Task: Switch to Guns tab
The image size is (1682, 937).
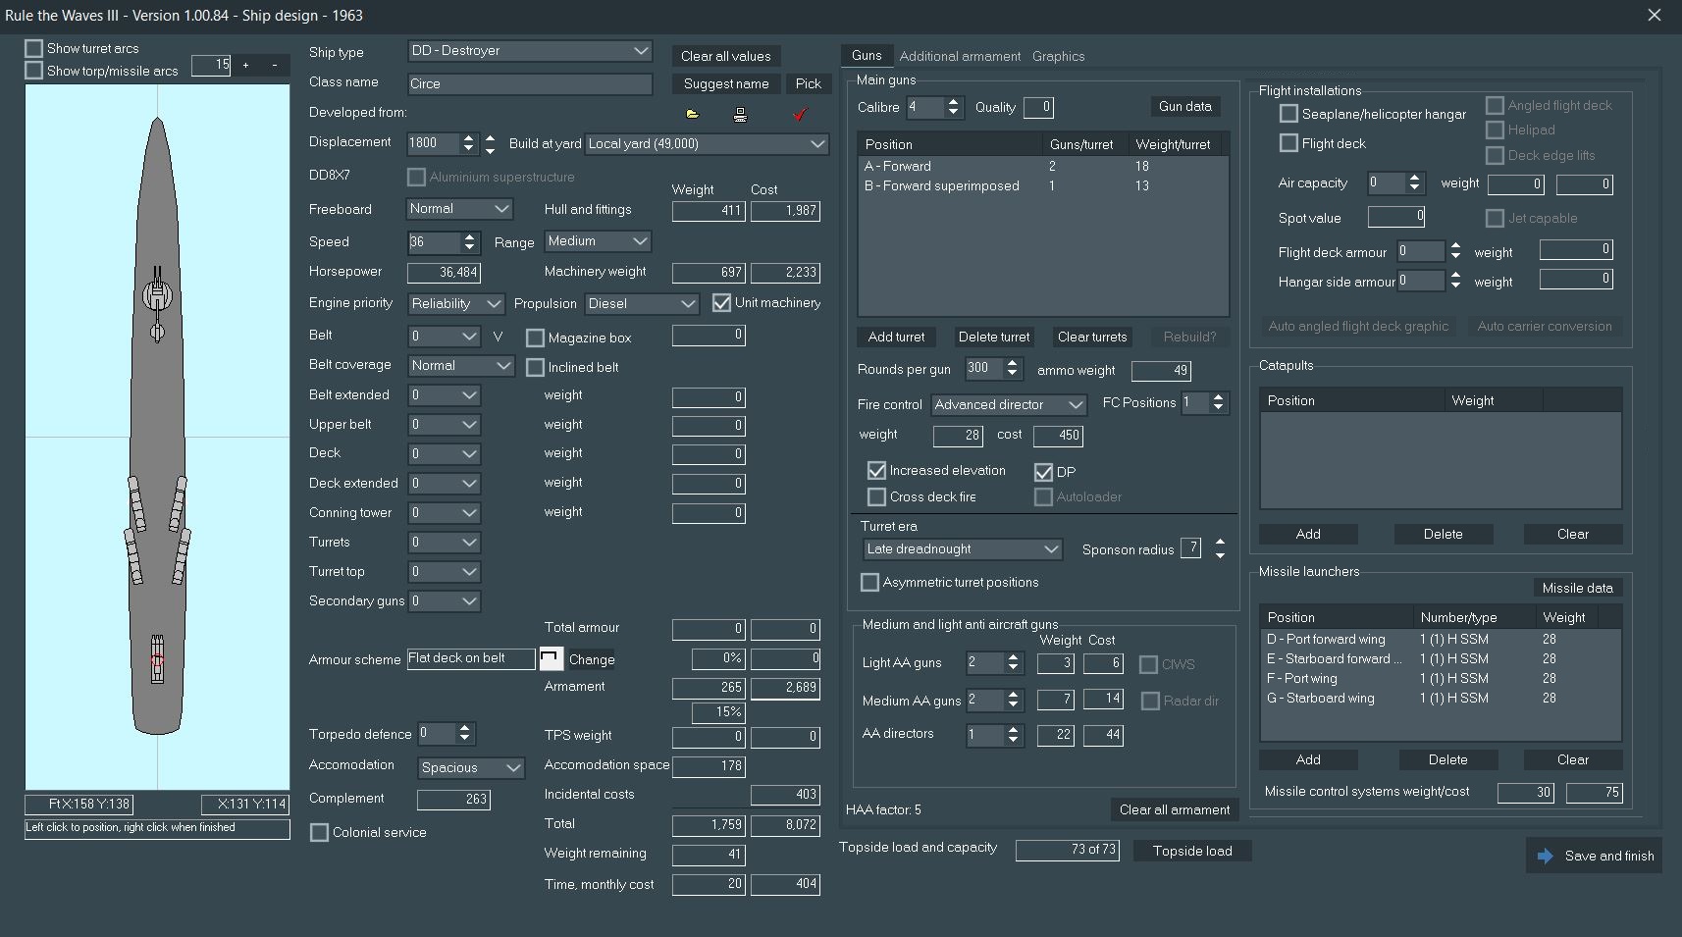Action: pos(867,55)
